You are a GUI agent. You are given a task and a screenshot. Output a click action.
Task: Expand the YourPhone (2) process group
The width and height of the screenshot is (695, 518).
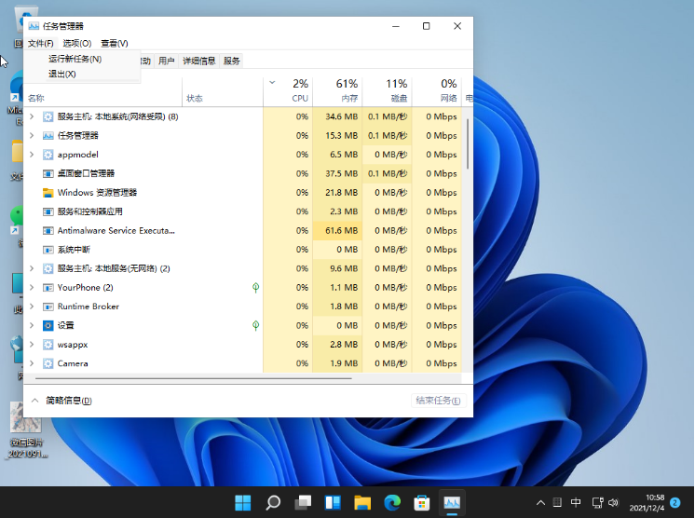pos(32,288)
